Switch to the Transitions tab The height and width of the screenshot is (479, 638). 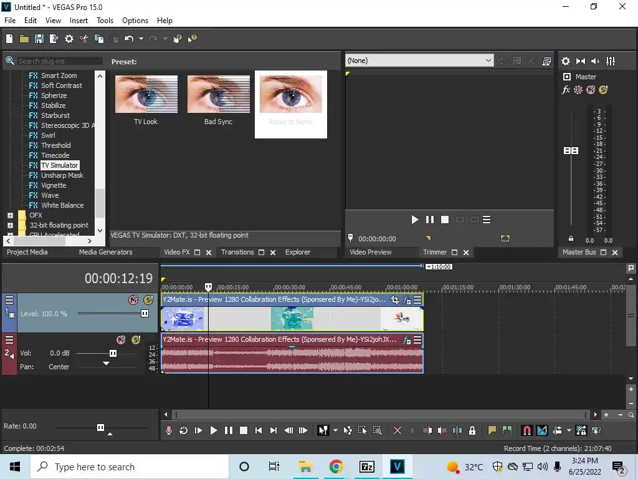(x=237, y=252)
